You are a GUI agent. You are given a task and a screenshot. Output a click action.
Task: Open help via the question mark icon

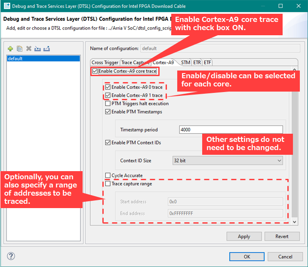click(x=11, y=256)
